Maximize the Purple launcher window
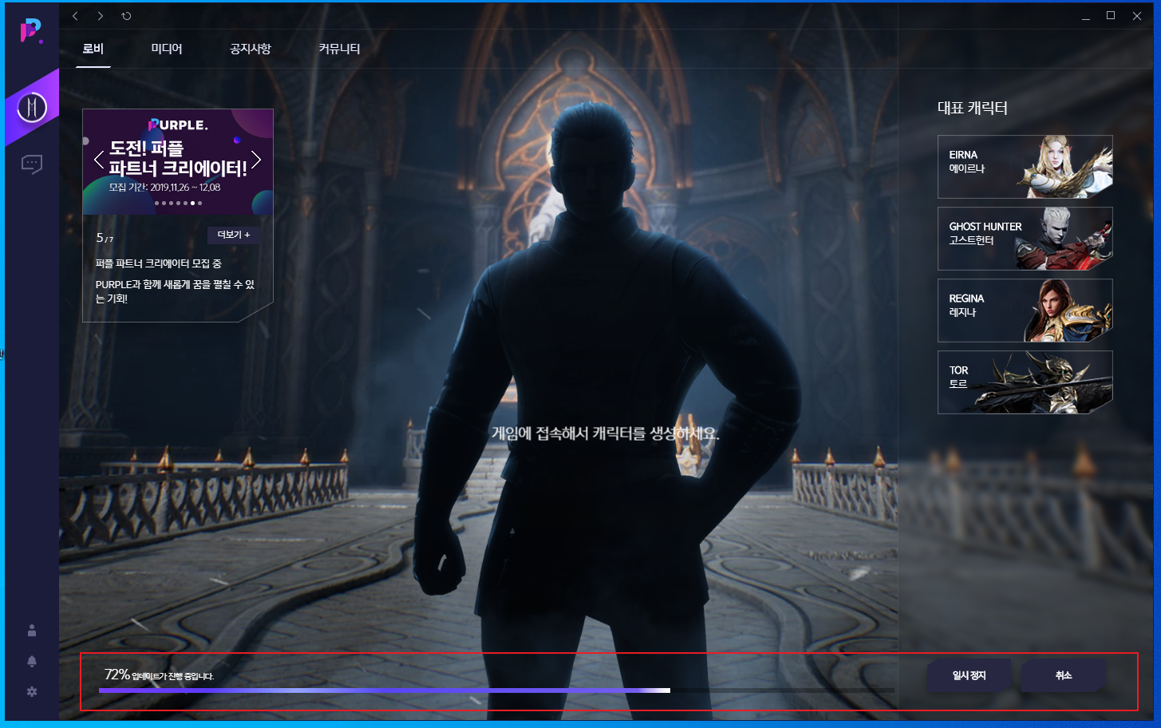1161x728 pixels. (x=1111, y=16)
